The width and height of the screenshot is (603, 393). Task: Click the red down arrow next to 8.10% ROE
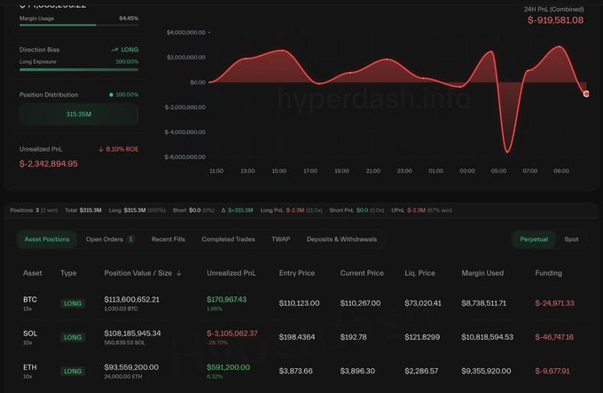[101, 149]
